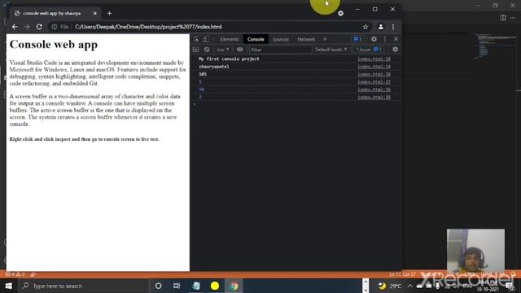
Task: Click the console Filter field
Action: point(280,50)
